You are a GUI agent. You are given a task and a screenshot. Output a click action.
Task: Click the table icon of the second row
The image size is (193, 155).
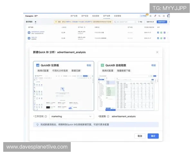29,38
